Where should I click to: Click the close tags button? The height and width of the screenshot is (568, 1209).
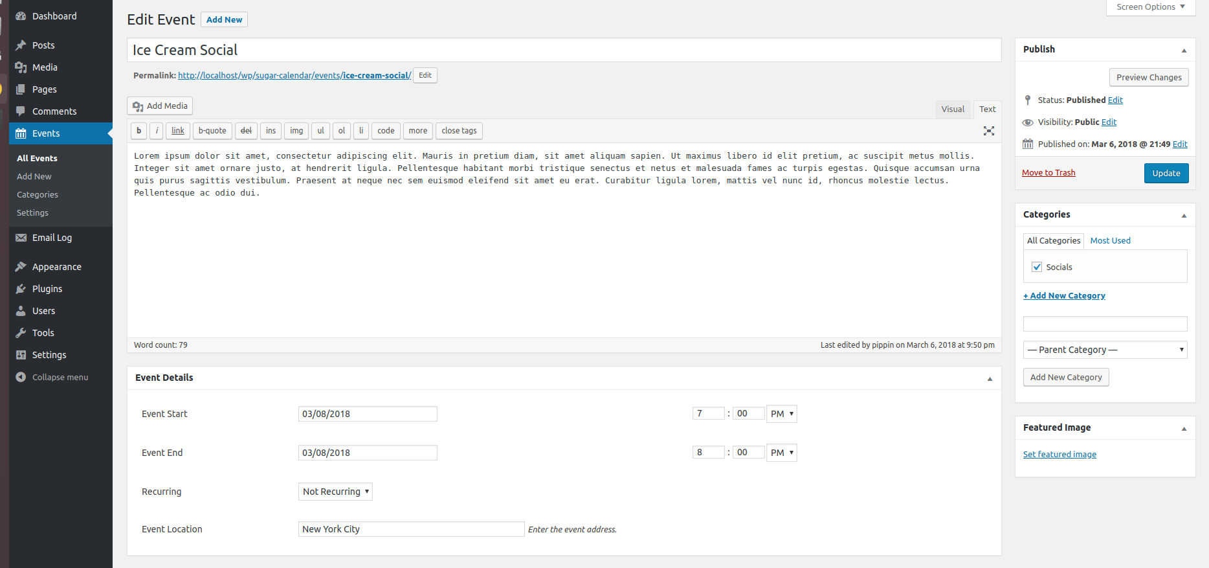pos(459,131)
